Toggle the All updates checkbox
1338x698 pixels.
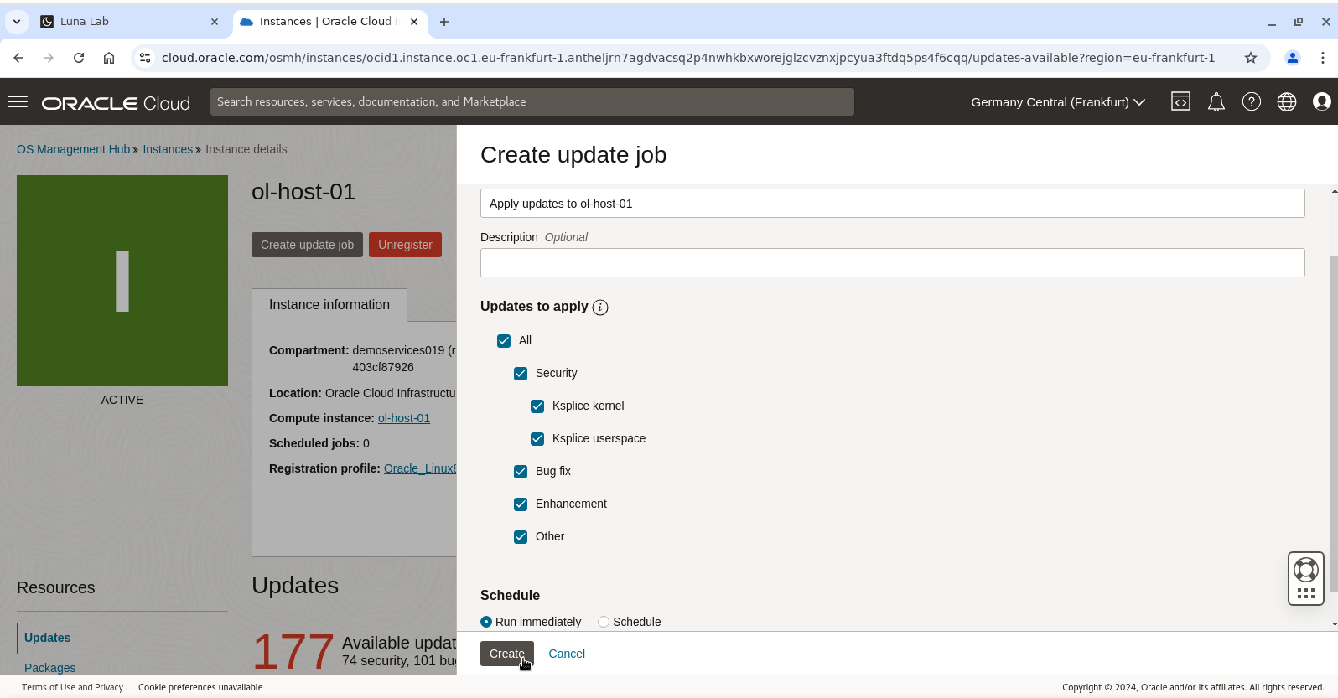pyautogui.click(x=504, y=341)
